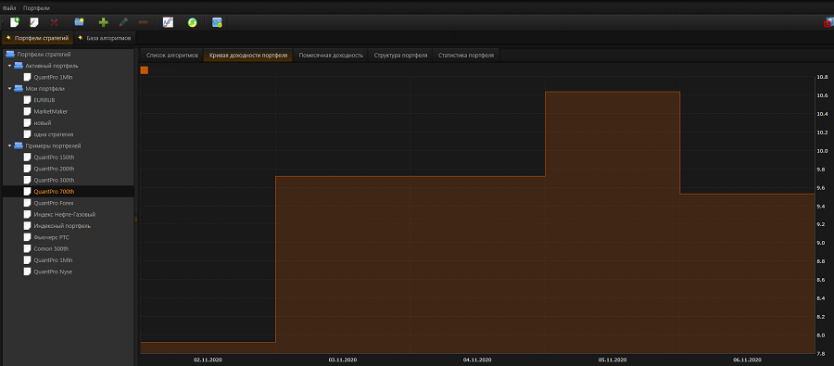Collapse the Мои портфели folder
Screen dimensions: 834x366
[9, 88]
